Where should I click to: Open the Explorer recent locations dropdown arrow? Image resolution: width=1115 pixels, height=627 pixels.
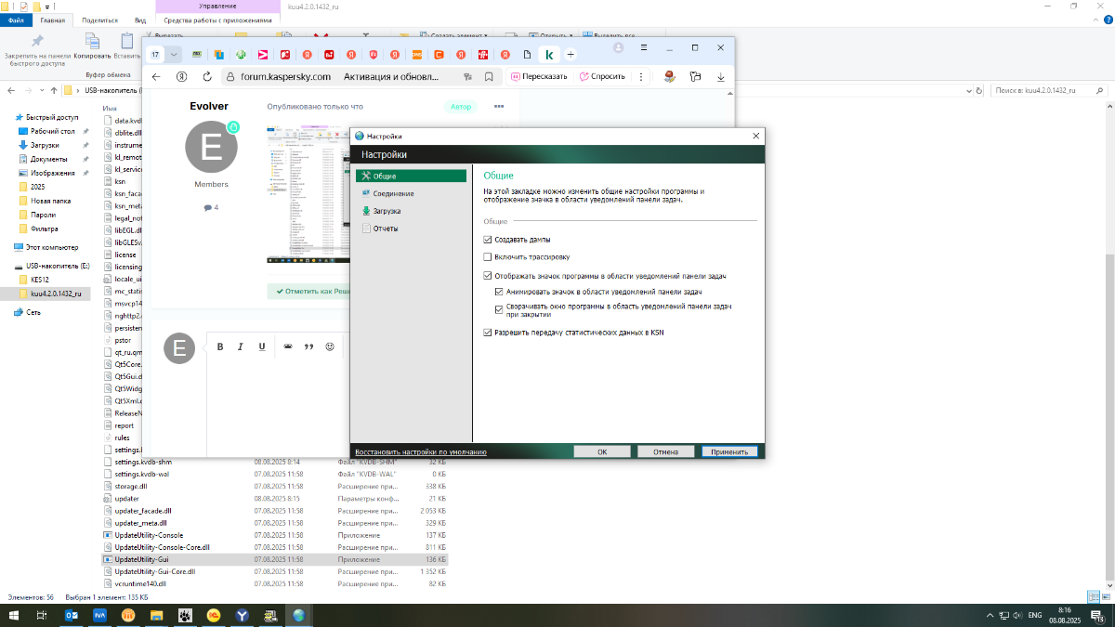pos(43,90)
